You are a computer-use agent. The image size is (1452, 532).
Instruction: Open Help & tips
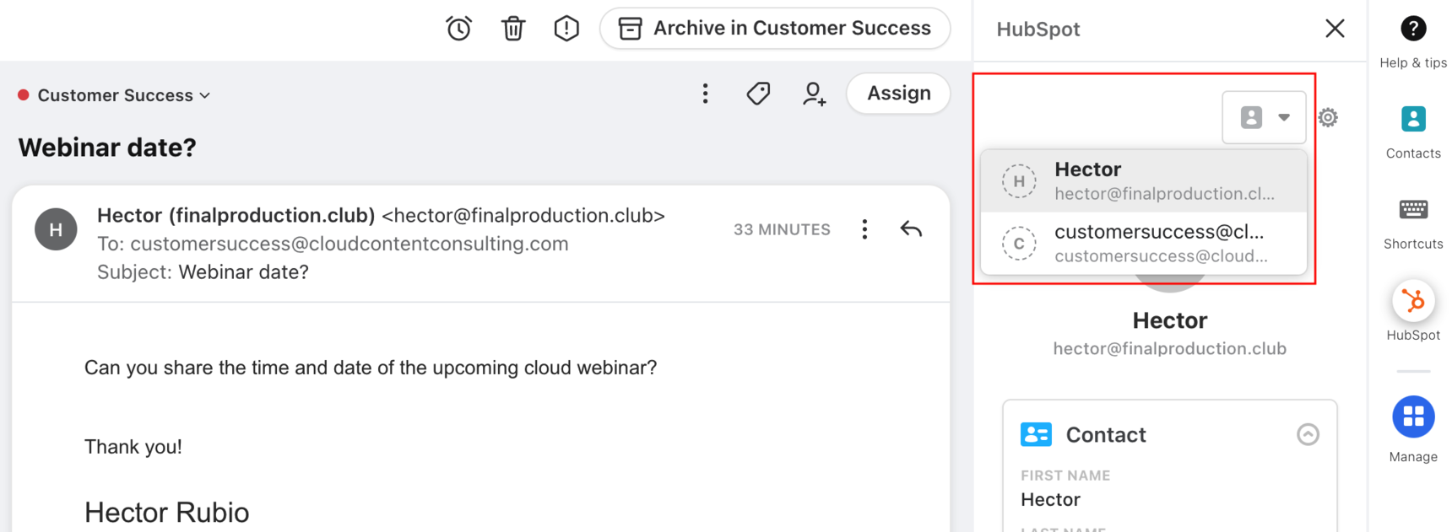click(1413, 42)
